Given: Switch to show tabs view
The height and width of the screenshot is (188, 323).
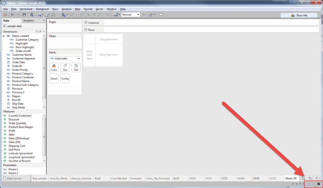Looking at the screenshot, I should coord(319,184).
